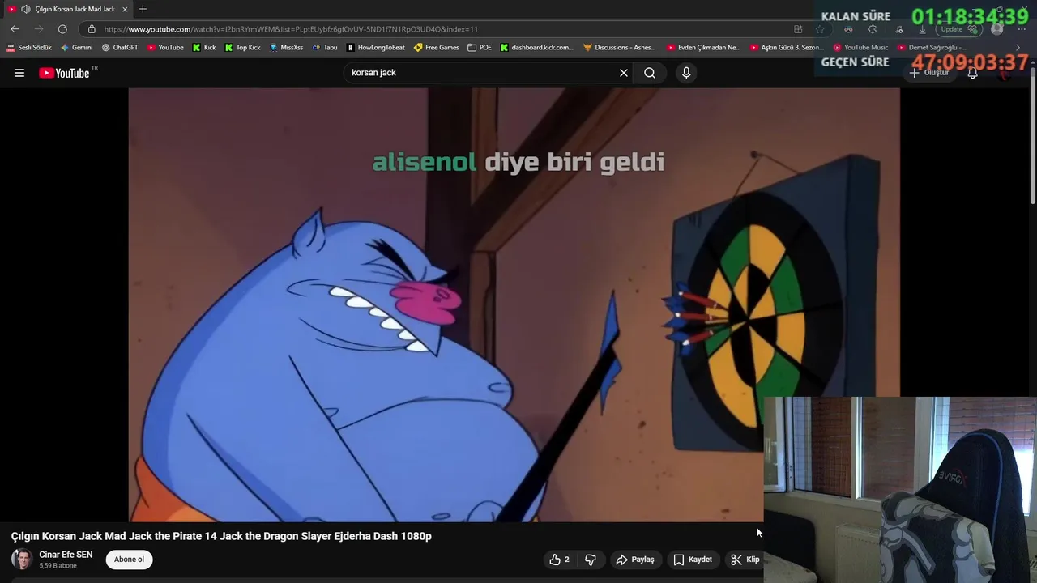1037x583 pixels.
Task: Click the youtube.com address bar URL
Action: (x=291, y=29)
